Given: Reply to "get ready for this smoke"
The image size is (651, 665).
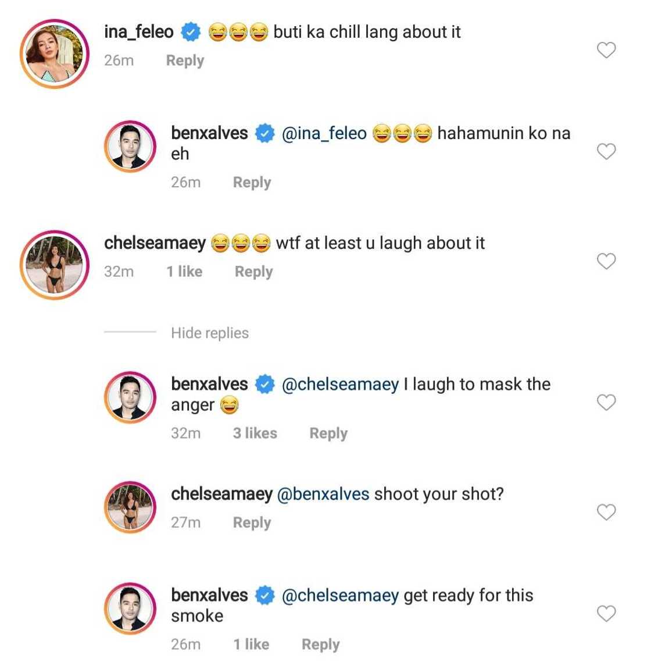Looking at the screenshot, I should (320, 645).
